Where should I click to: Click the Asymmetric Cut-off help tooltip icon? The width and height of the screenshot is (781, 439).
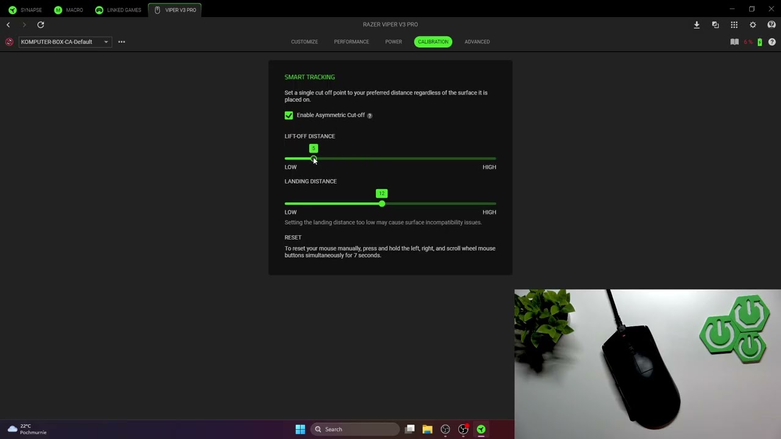coord(370,116)
